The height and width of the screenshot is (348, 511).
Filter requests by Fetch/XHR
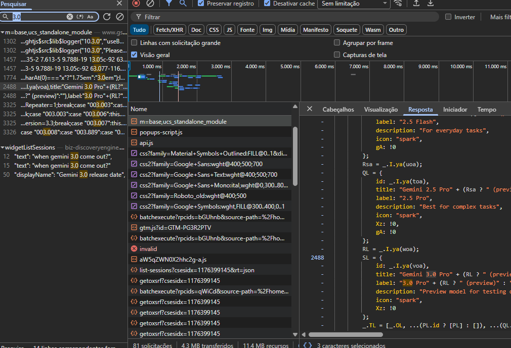169,30
